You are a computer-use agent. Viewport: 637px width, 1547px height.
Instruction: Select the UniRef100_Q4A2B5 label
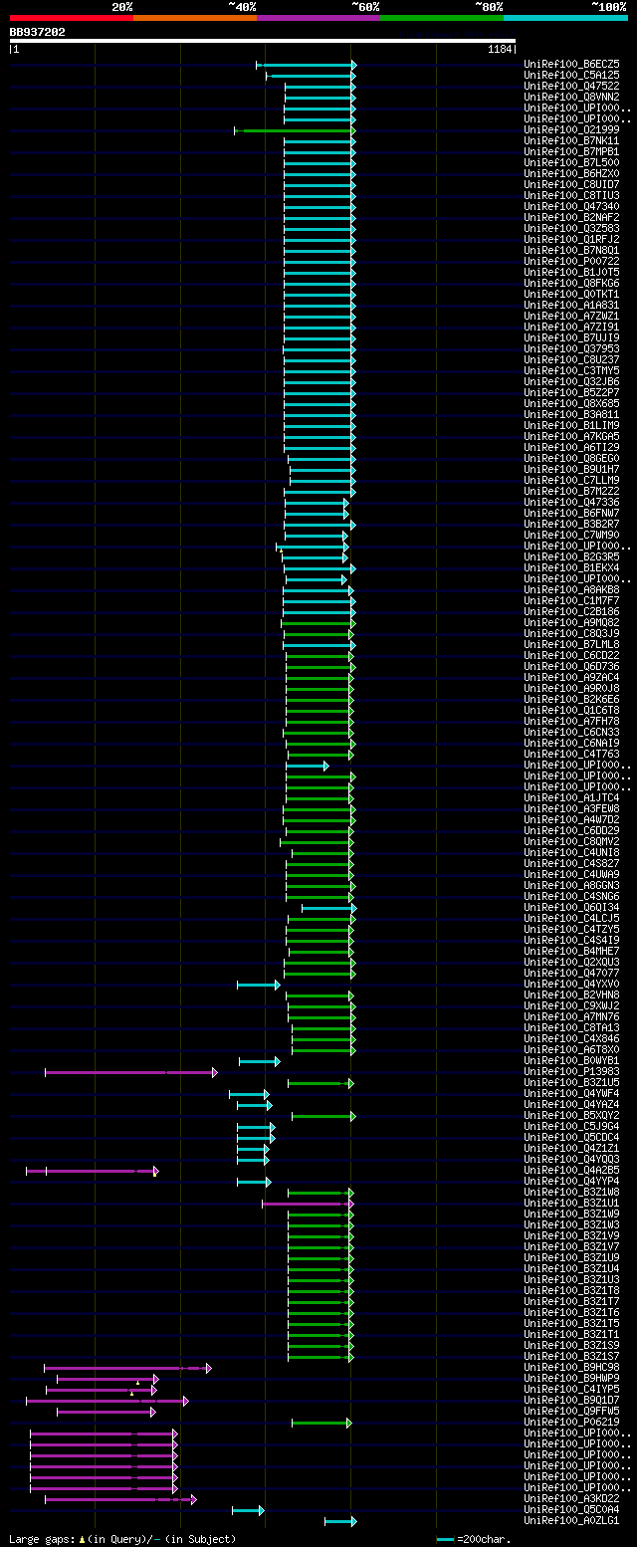click(570, 1170)
